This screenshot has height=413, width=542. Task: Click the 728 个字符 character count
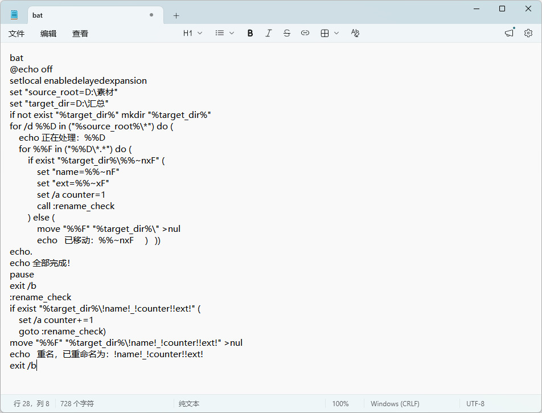pos(77,404)
